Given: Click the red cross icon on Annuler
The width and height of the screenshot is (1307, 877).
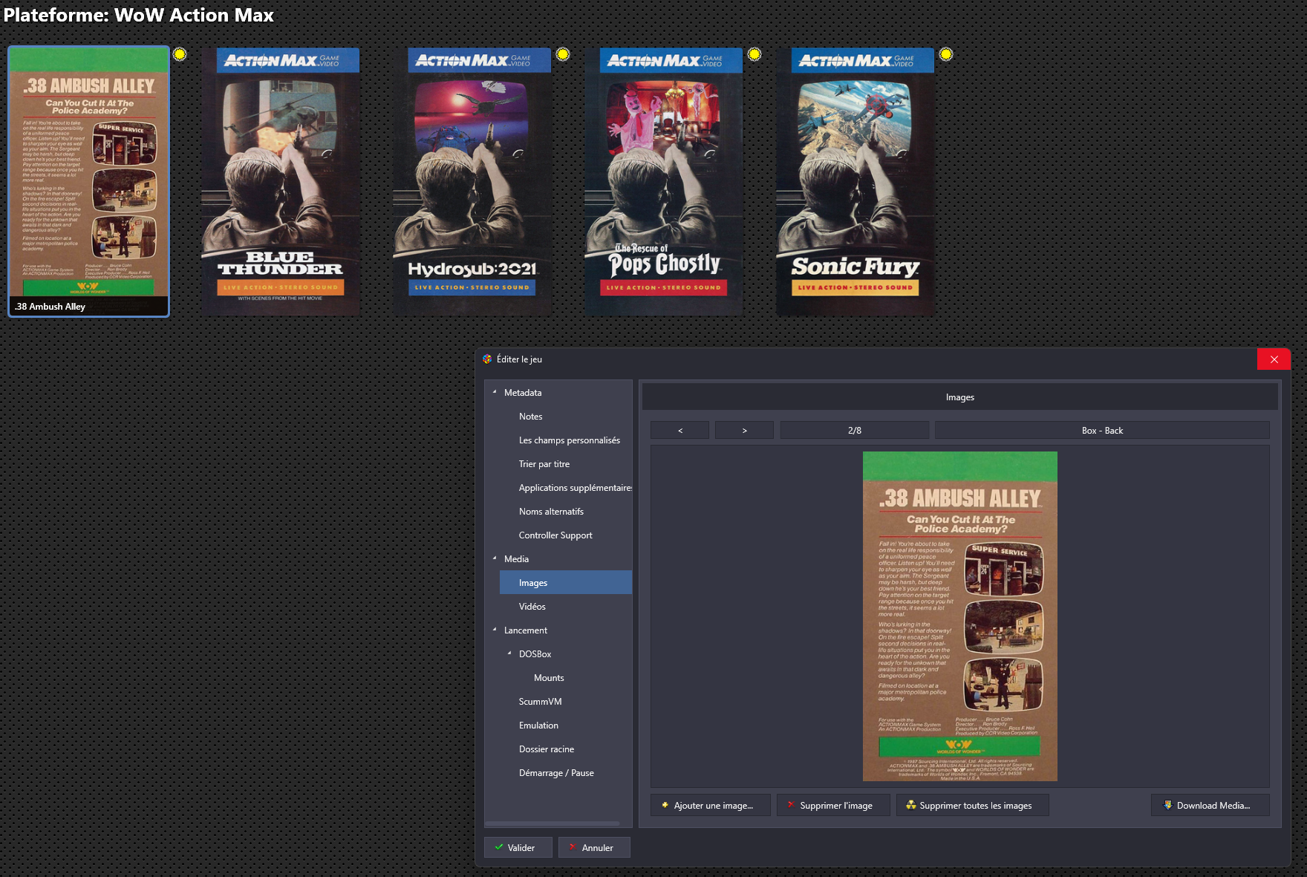Looking at the screenshot, I should [573, 847].
